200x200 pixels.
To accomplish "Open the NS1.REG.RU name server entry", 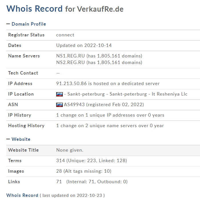I will 70,56.
